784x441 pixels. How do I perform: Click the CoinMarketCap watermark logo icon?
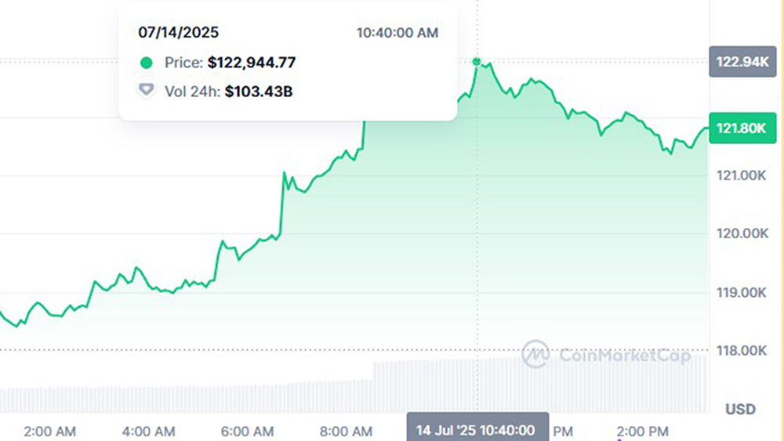click(535, 355)
